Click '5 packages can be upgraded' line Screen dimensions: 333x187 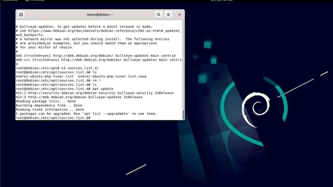click(86, 114)
